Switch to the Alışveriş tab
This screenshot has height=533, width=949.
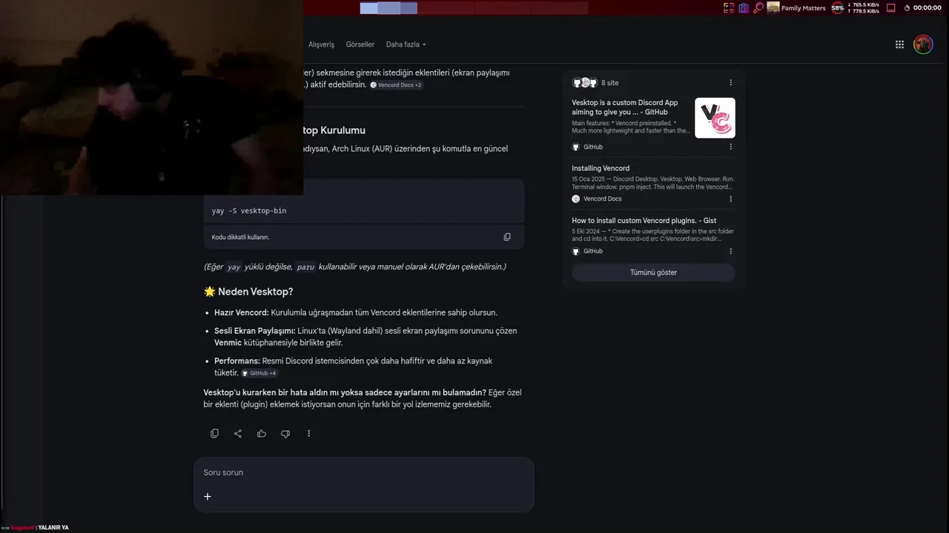[x=321, y=44]
